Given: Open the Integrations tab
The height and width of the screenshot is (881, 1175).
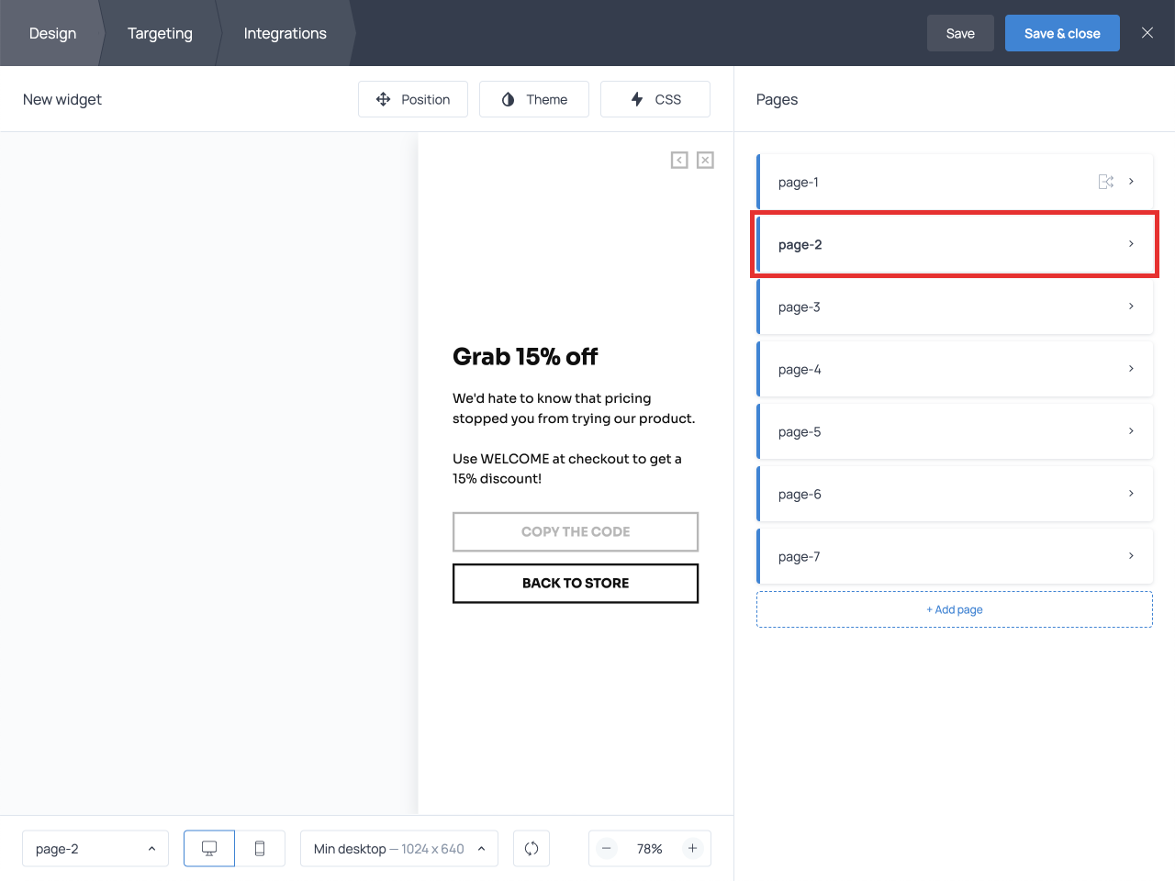Looking at the screenshot, I should 285,33.
